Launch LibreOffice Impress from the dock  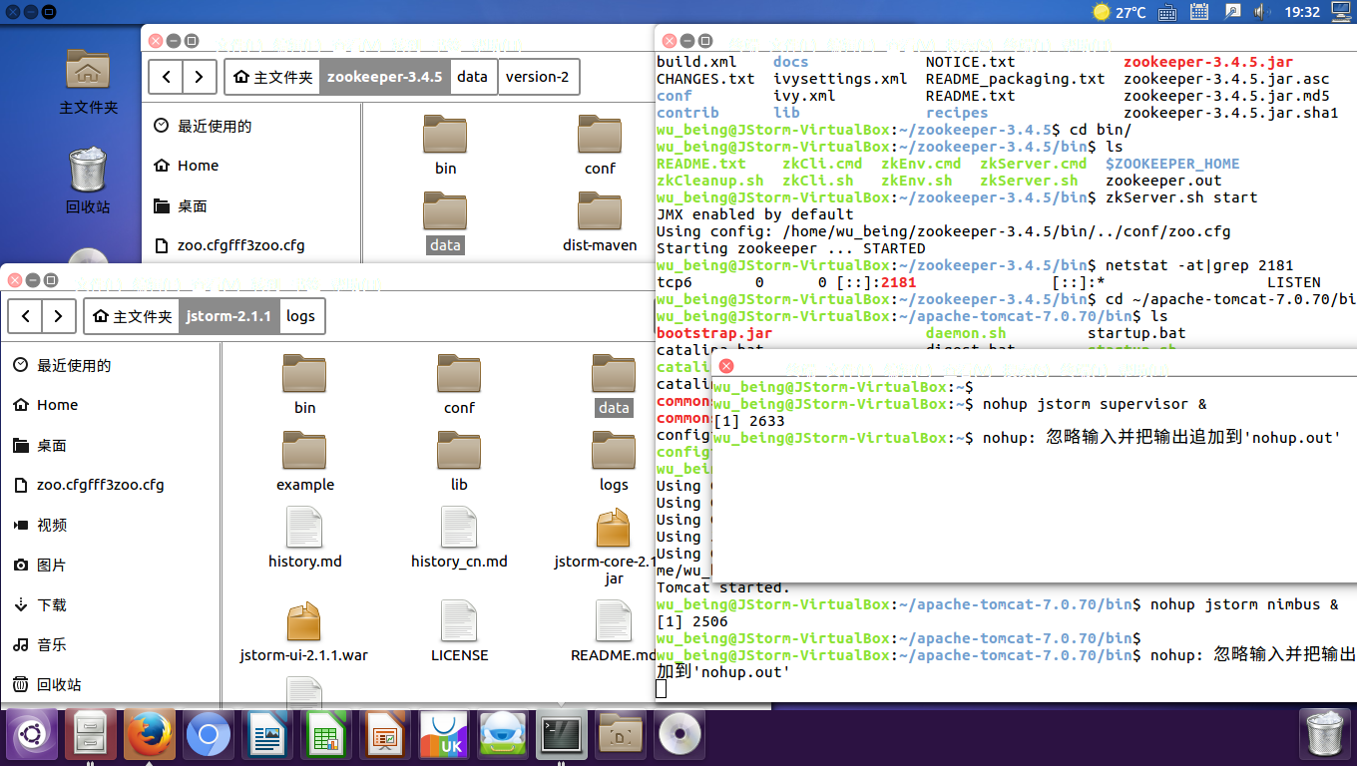click(x=385, y=736)
